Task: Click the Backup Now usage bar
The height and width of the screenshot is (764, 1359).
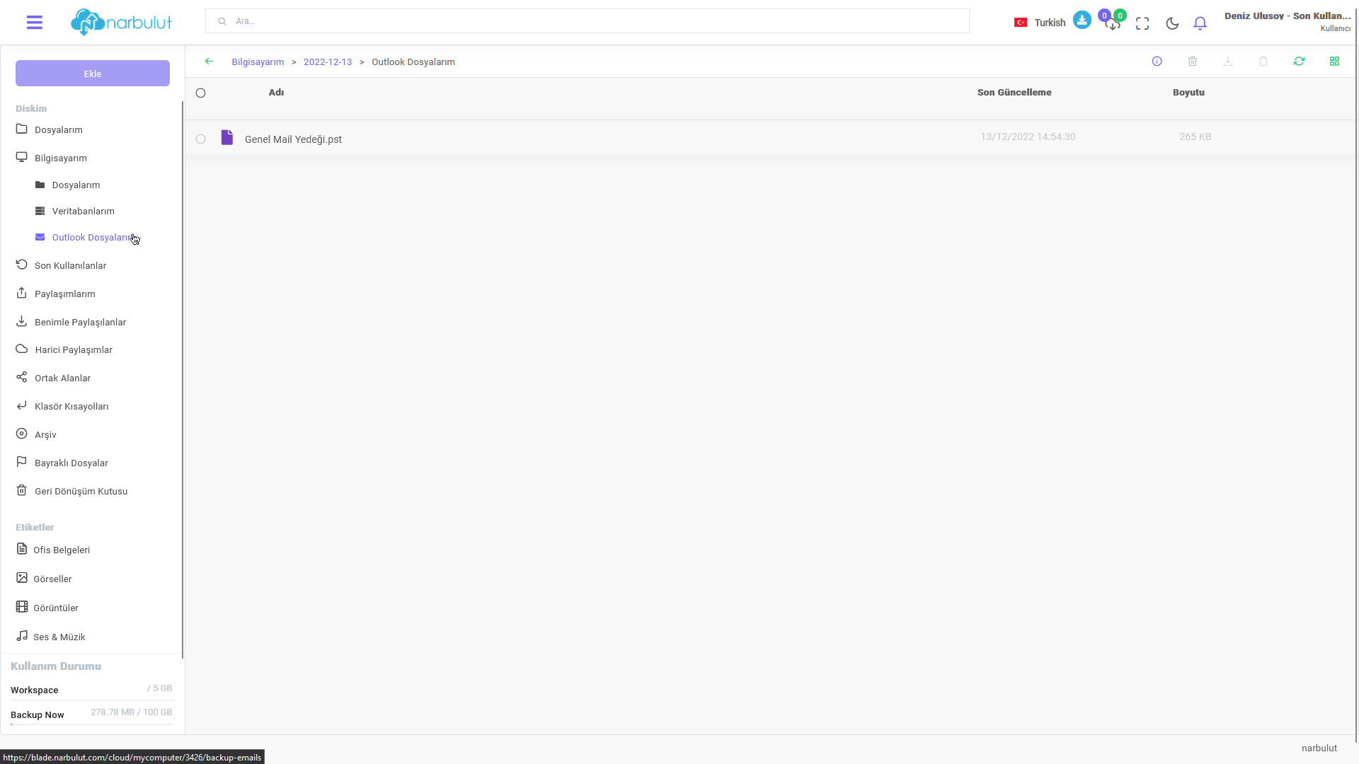Action: point(92,724)
